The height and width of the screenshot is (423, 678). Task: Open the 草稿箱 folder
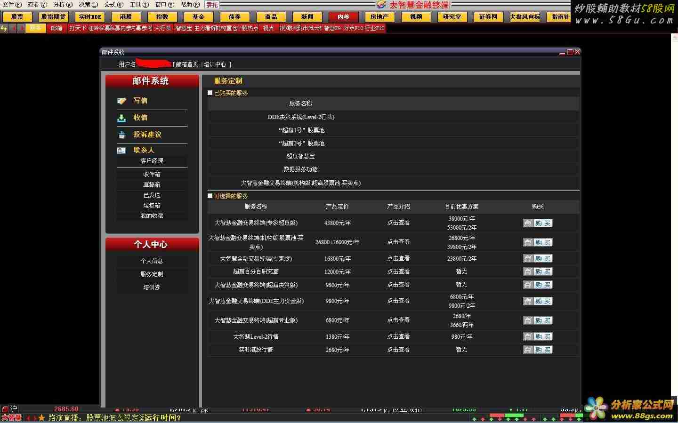coord(152,185)
